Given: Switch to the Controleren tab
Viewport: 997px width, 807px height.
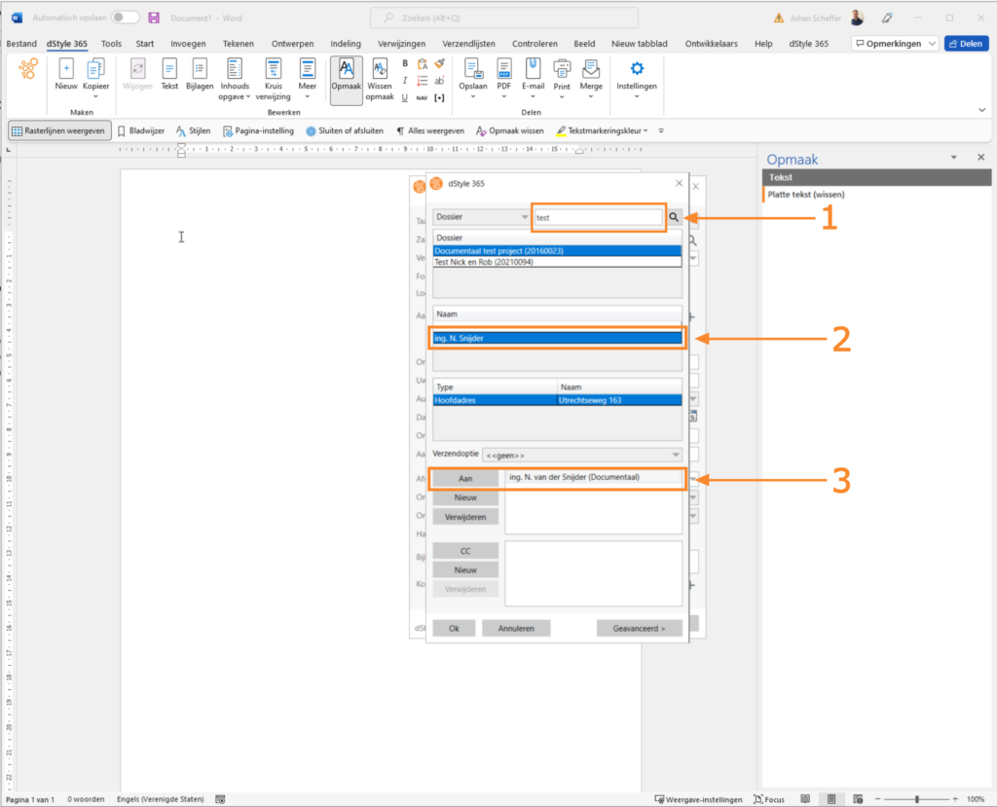Looking at the screenshot, I should click(x=535, y=43).
